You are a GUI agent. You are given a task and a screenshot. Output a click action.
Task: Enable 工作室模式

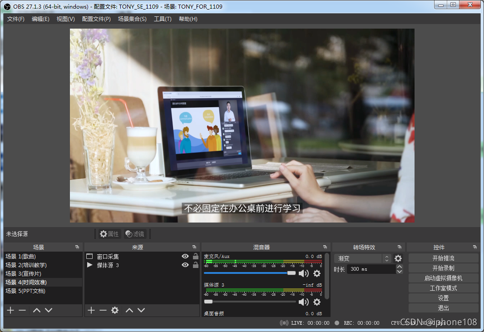443,288
